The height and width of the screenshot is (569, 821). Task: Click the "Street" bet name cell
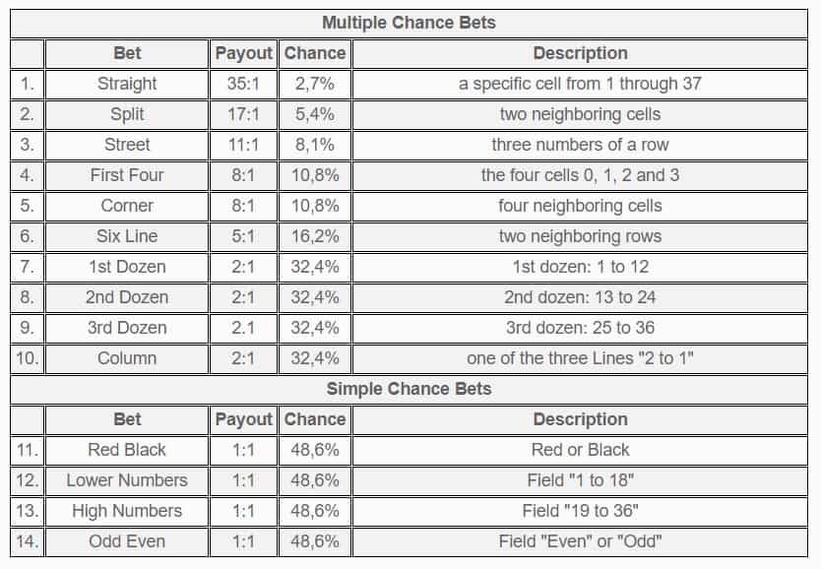click(x=127, y=145)
